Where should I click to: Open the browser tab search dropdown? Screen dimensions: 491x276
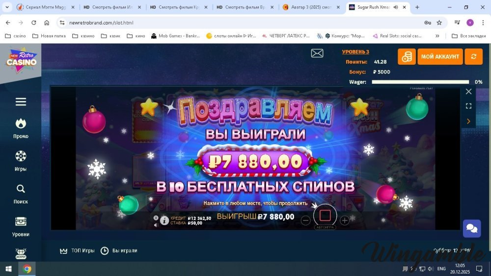7,7
